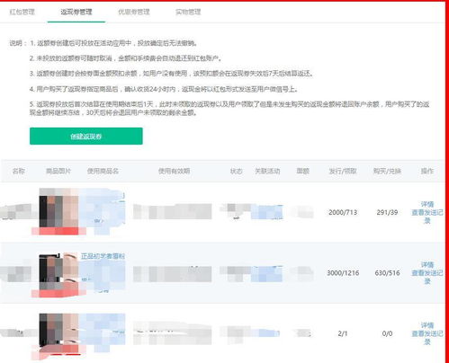Screen dimensions: 449x363
Task: Go to the 实物管理 tab
Action: tap(188, 12)
